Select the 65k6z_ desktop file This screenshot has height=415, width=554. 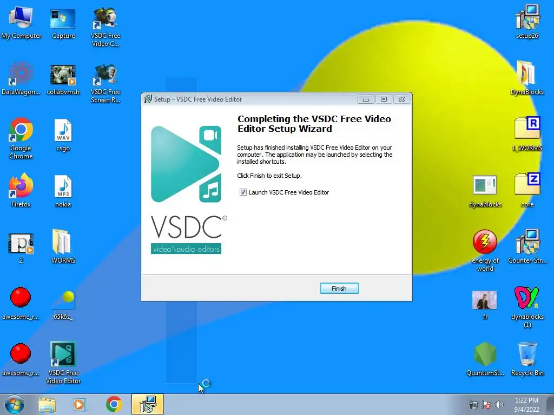coord(63,304)
